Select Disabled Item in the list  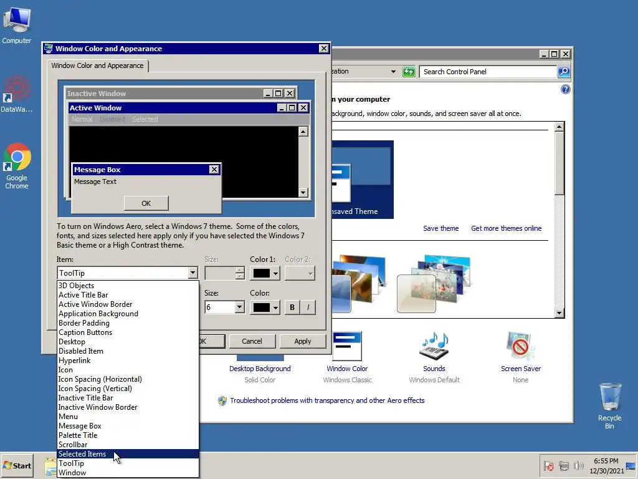pyautogui.click(x=128, y=351)
